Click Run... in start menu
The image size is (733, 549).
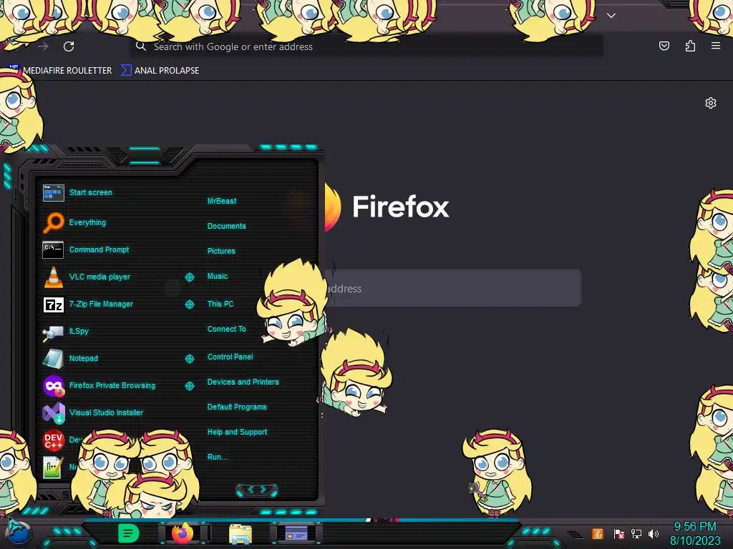click(x=218, y=457)
